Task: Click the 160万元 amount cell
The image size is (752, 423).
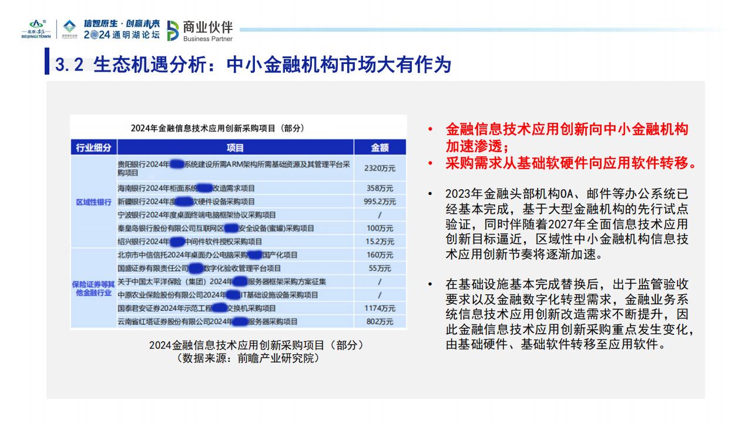Action: [380, 255]
